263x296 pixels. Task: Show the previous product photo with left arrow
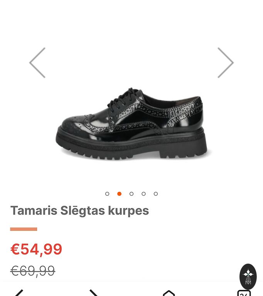point(37,63)
